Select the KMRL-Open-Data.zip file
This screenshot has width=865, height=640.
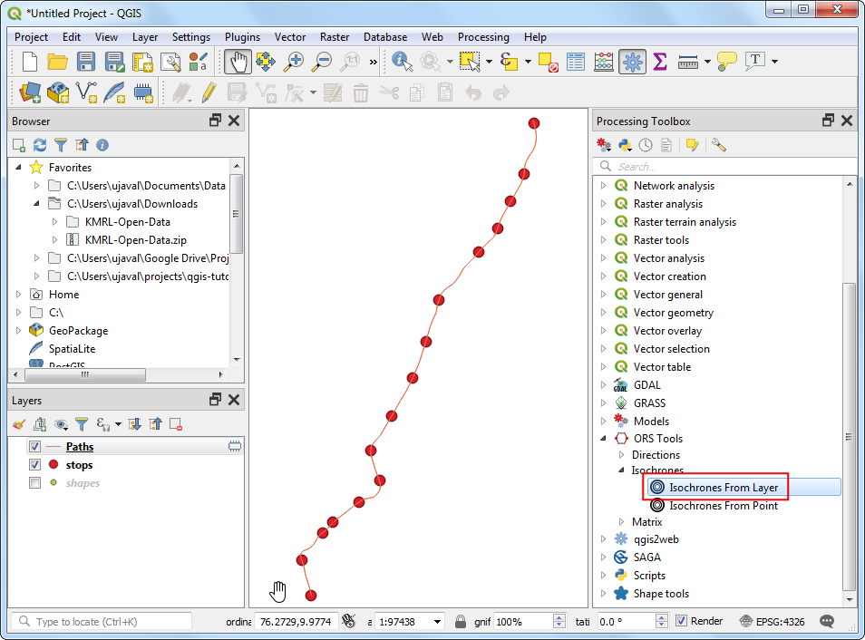pos(135,240)
